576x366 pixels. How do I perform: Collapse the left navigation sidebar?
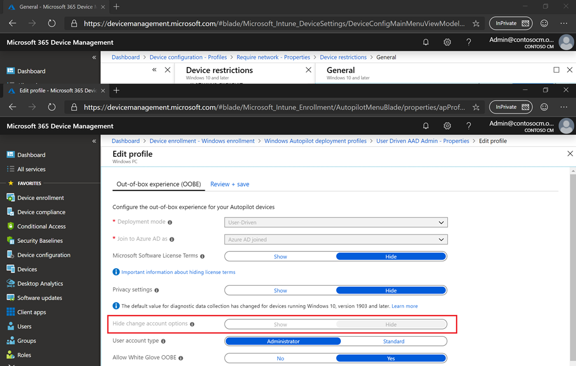pos(94,141)
